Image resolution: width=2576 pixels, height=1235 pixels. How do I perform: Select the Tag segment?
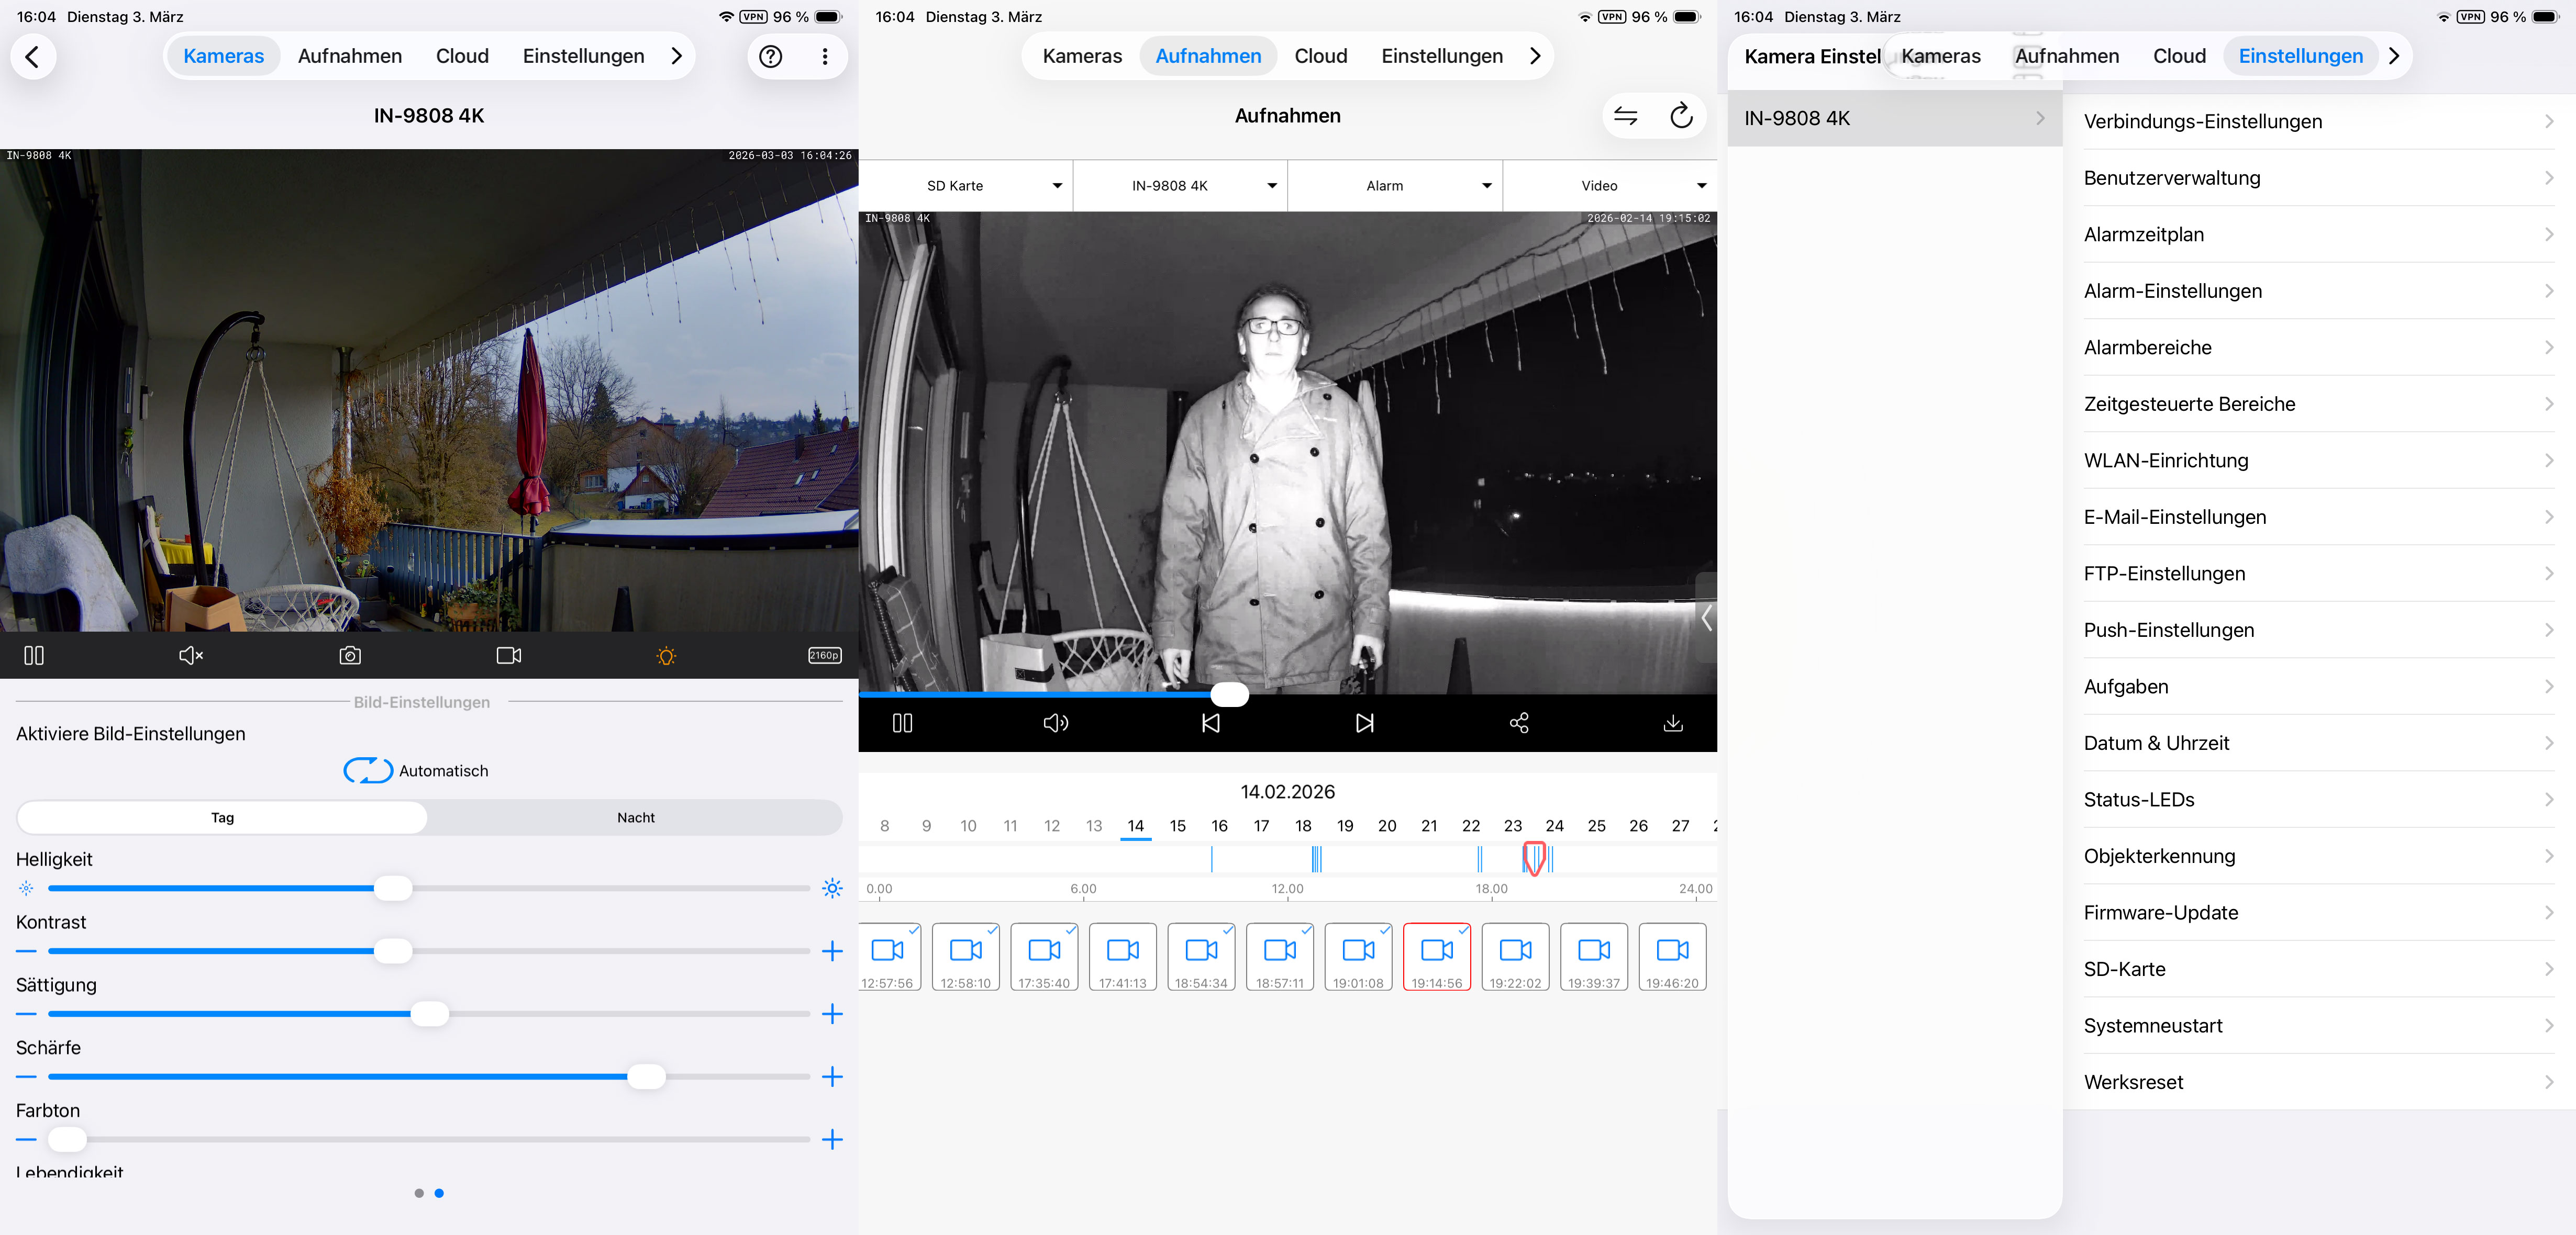click(x=222, y=817)
